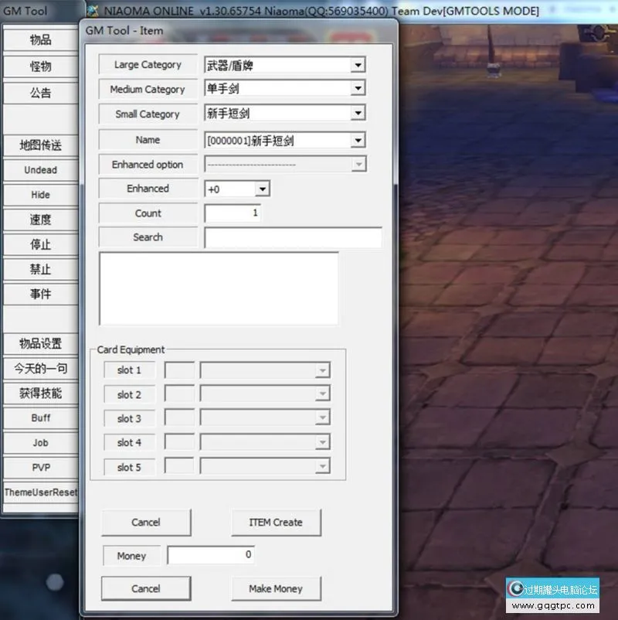
Task: Click the ITEM Create button
Action: (276, 523)
